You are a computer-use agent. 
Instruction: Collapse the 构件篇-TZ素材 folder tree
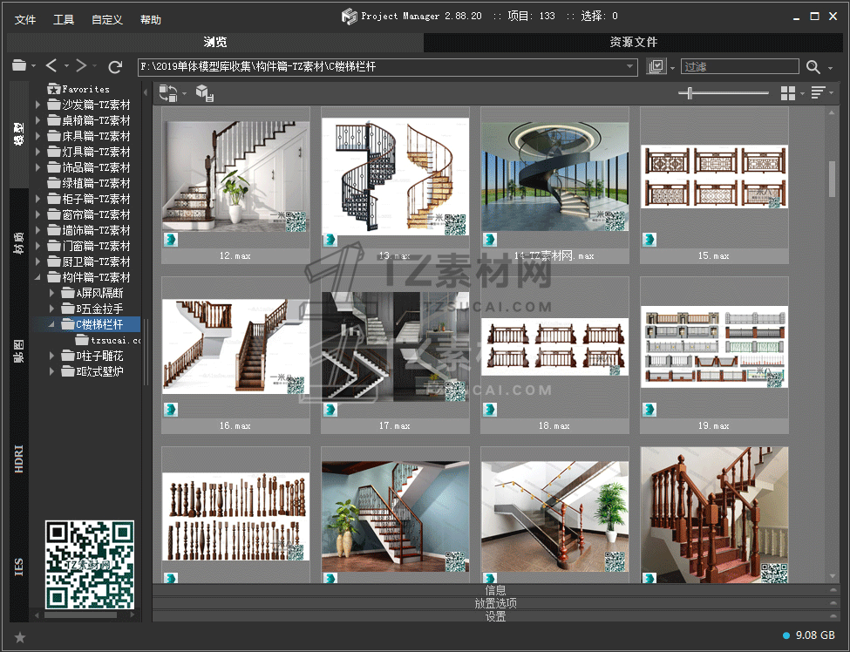[38, 277]
